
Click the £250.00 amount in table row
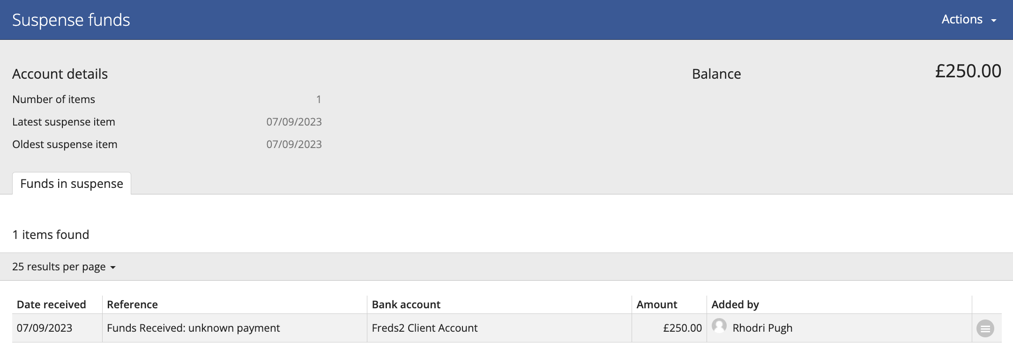682,328
